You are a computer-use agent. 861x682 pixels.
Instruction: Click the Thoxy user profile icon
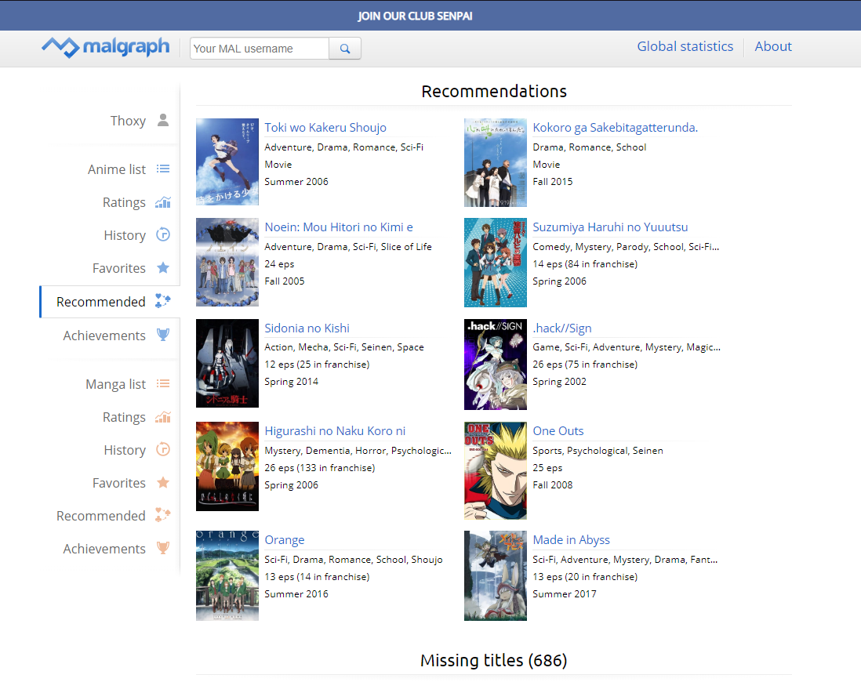163,121
